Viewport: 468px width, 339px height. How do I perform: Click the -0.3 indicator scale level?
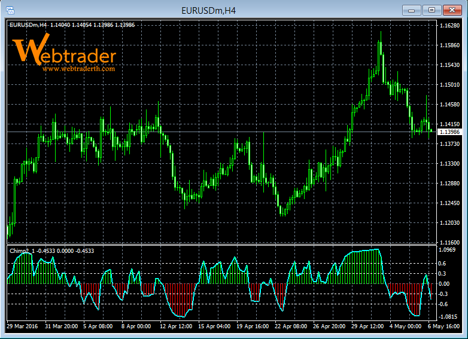click(x=443, y=294)
